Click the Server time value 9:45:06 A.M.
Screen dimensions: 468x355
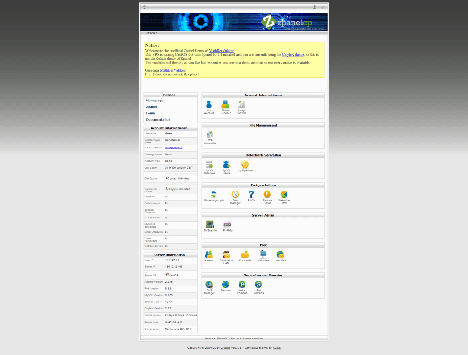coord(174,323)
